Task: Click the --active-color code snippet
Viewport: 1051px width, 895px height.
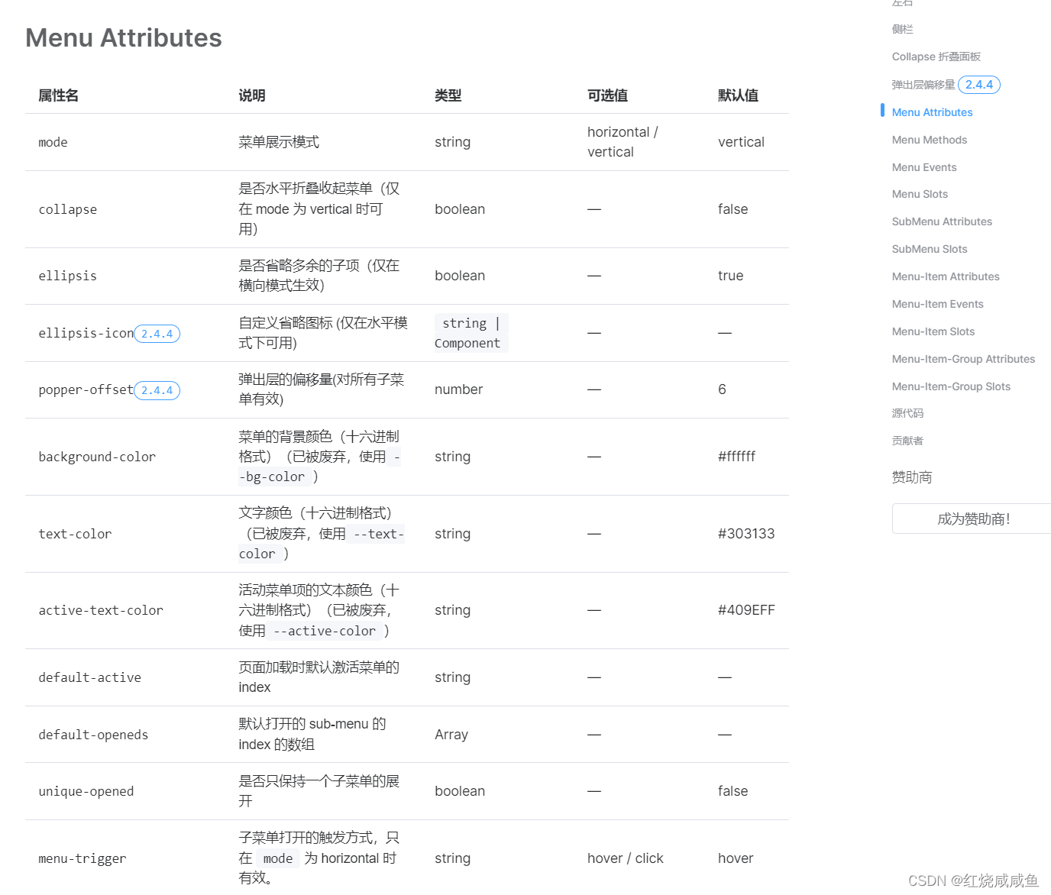Action: (325, 631)
